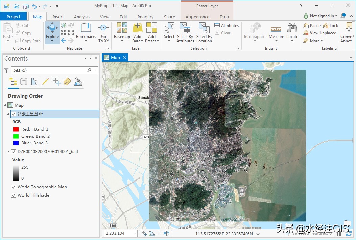
Task: Open the More labeling options
Action: pos(313,41)
